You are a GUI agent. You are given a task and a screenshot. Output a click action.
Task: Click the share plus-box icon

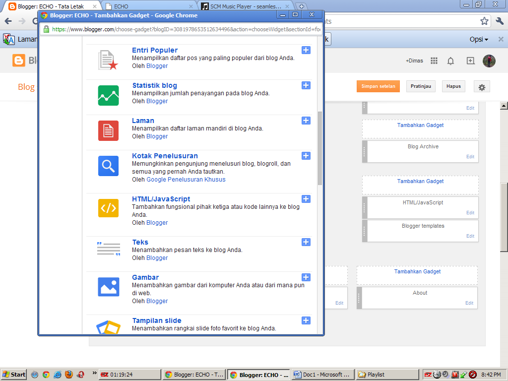tap(470, 61)
